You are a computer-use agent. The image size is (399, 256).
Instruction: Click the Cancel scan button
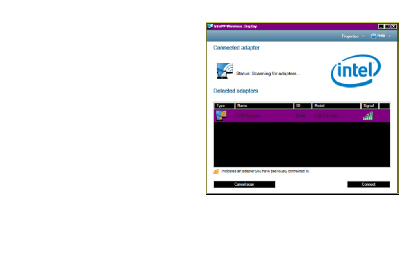click(x=244, y=184)
